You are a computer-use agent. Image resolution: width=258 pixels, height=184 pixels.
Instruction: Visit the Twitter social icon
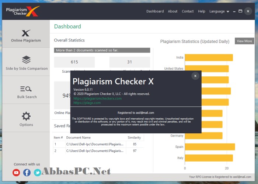pos(38,173)
